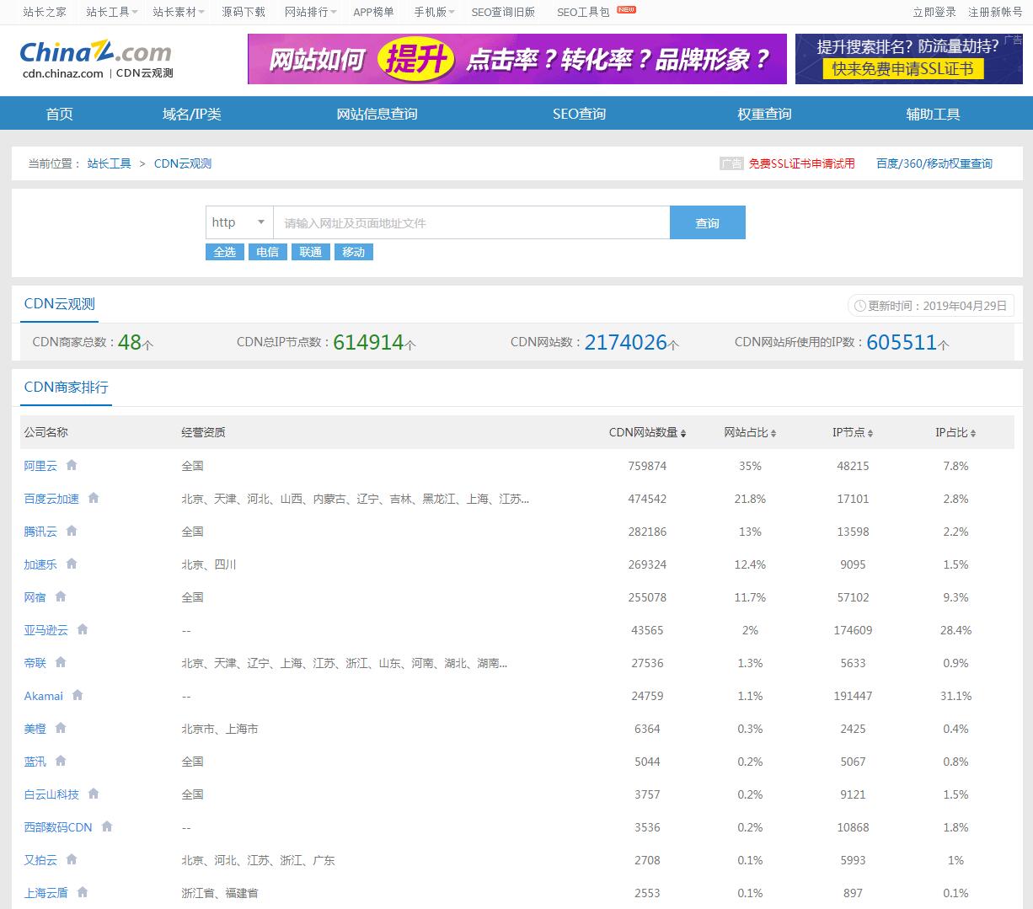Click CDN云观测 breadcrumb link

[183, 163]
